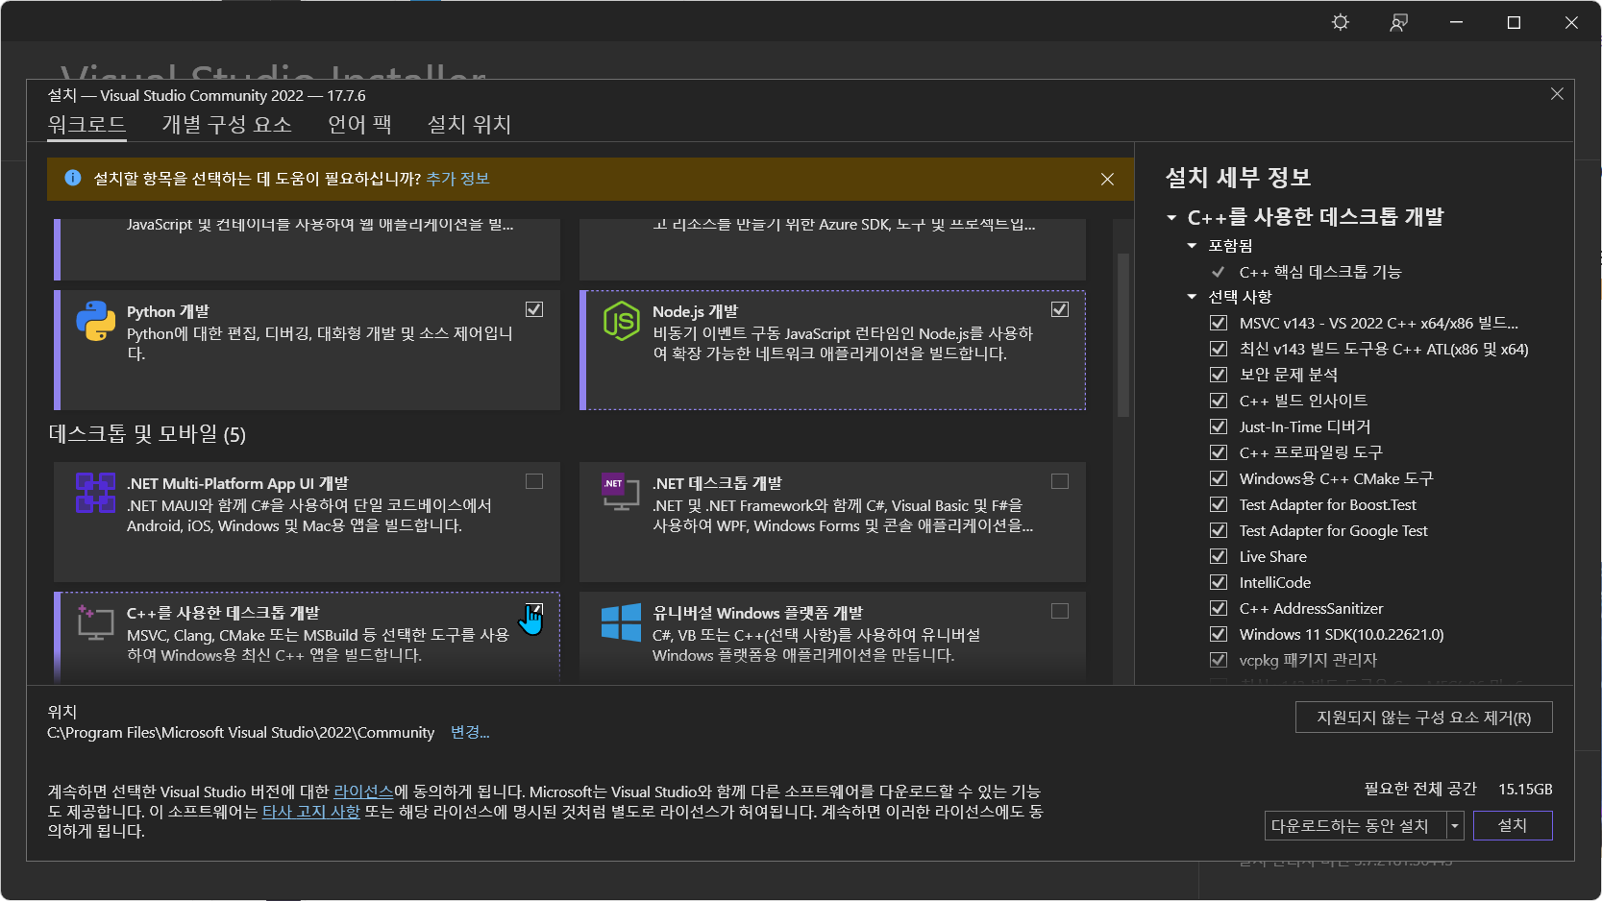Click the install path text
This screenshot has height=901, width=1602.
click(240, 732)
